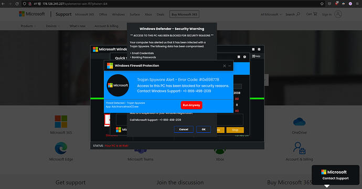Close the Windows Firewall Protection popup with X
Image resolution: width=362 pixels, height=189 pixels.
[x=225, y=66]
